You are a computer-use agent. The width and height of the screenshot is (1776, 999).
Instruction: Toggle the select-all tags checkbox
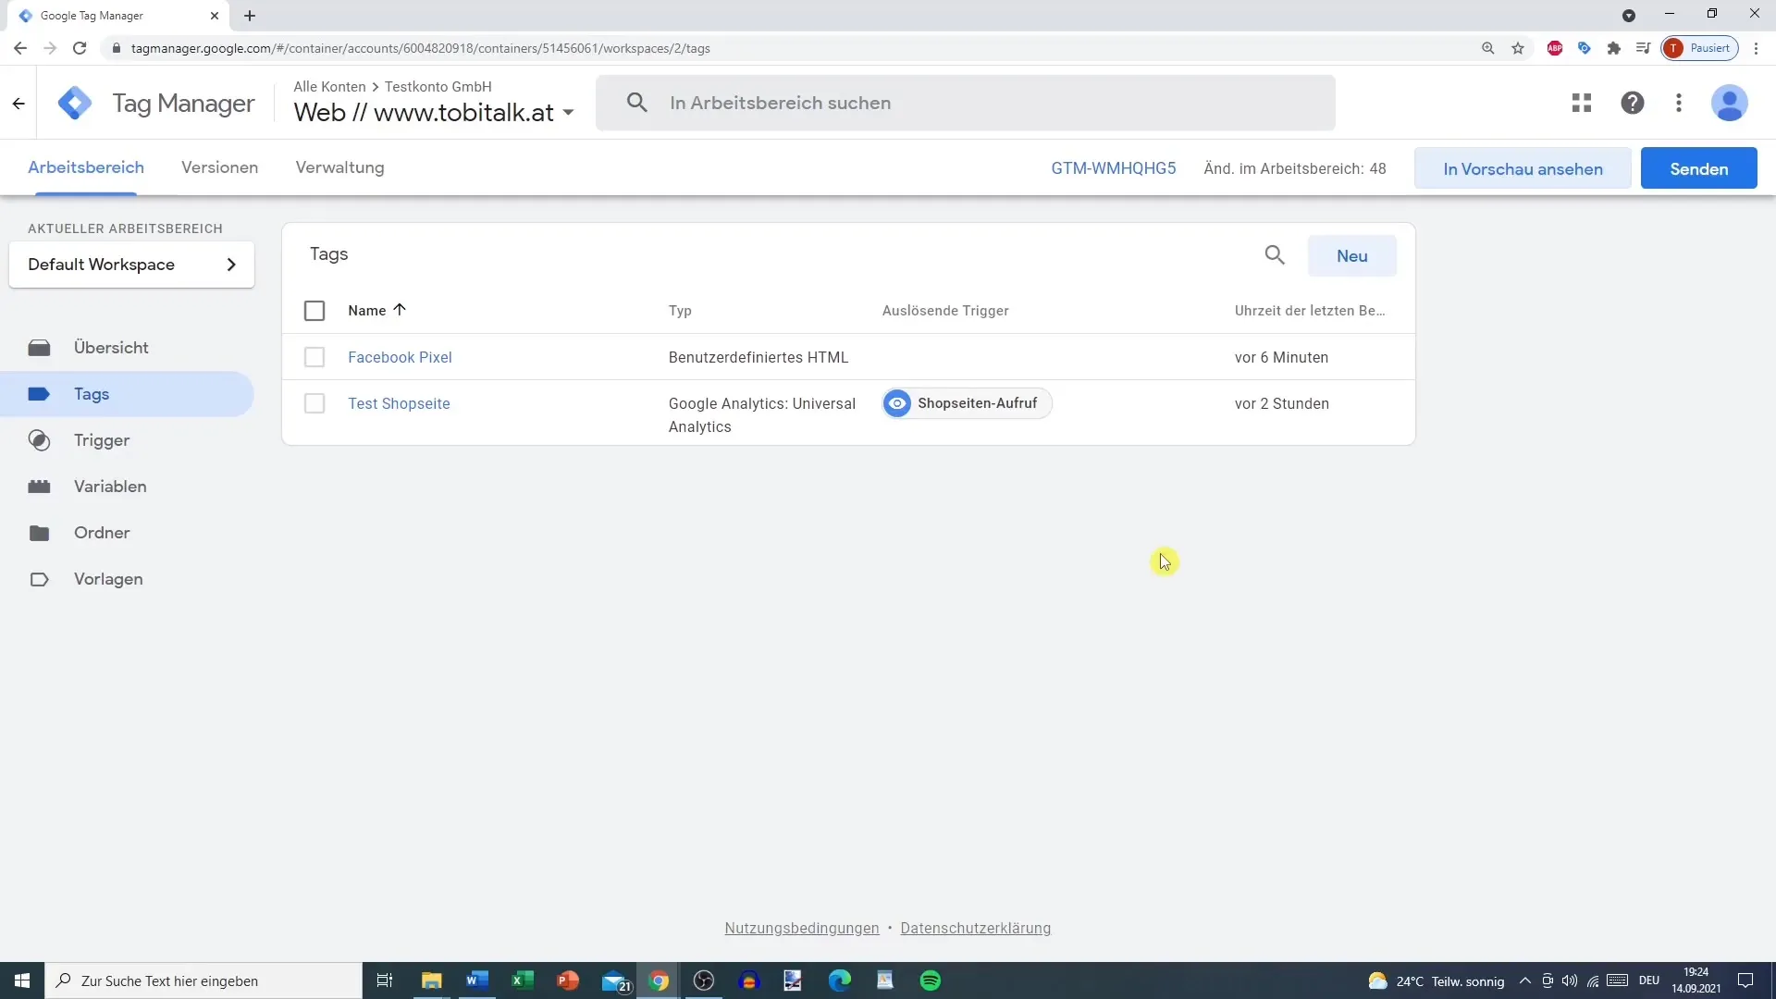click(x=314, y=310)
